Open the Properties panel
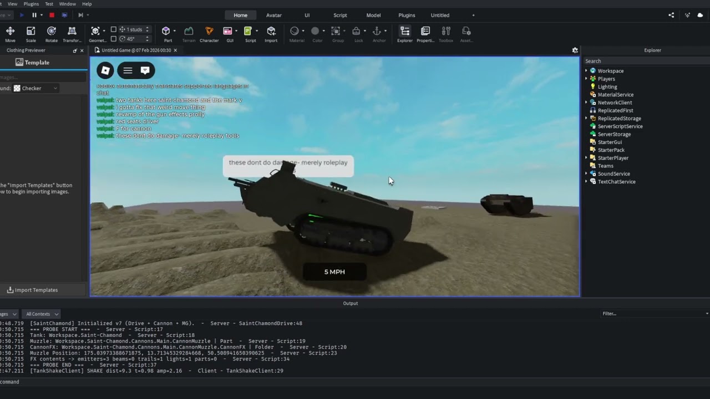This screenshot has width=710, height=399. click(x=425, y=34)
